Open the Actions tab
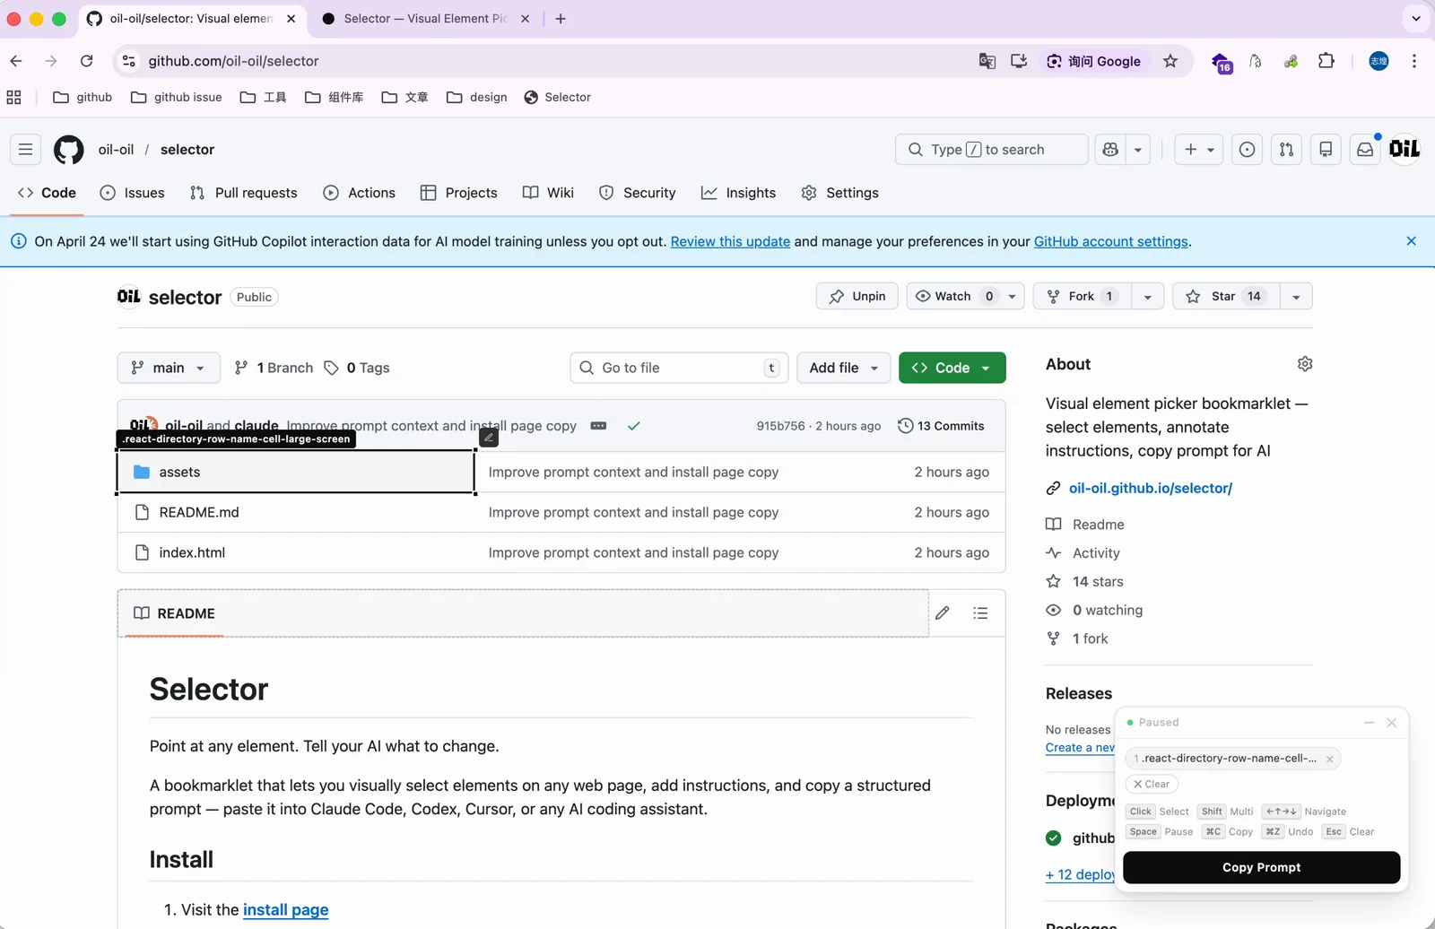 (x=359, y=193)
